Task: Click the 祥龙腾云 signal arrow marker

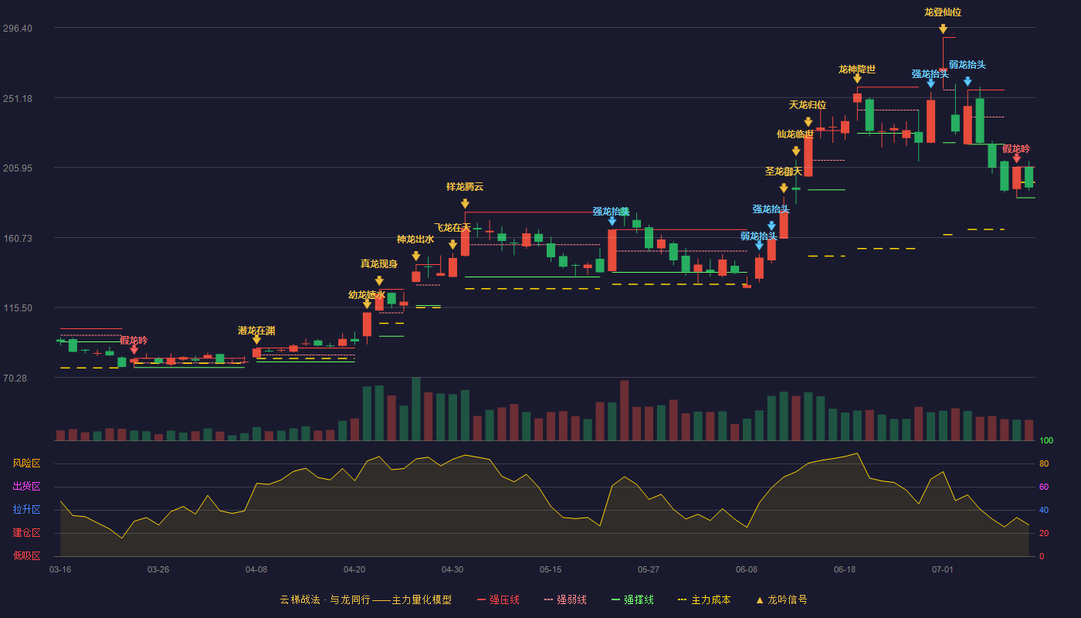Action: (465, 203)
